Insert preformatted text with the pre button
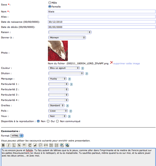156x166 pixels. (46, 145)
